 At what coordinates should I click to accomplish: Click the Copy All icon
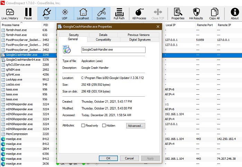215,12
